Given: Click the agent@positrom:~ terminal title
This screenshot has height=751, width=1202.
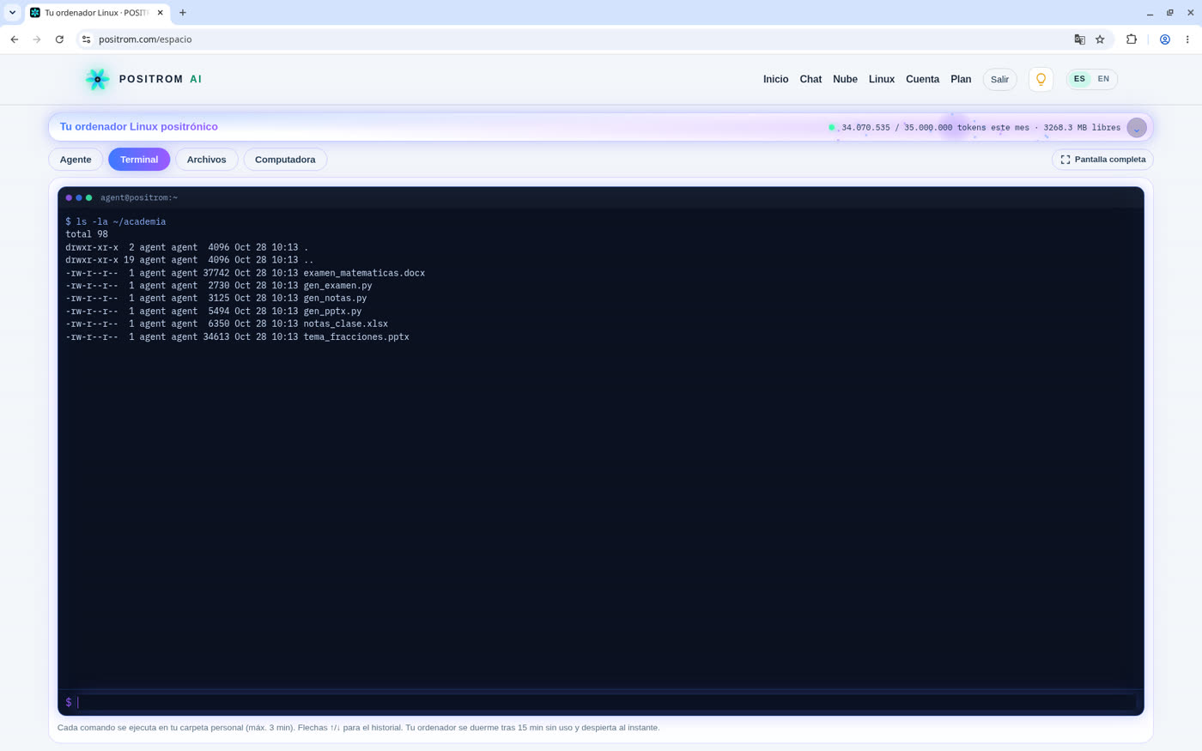Looking at the screenshot, I should [x=139, y=198].
